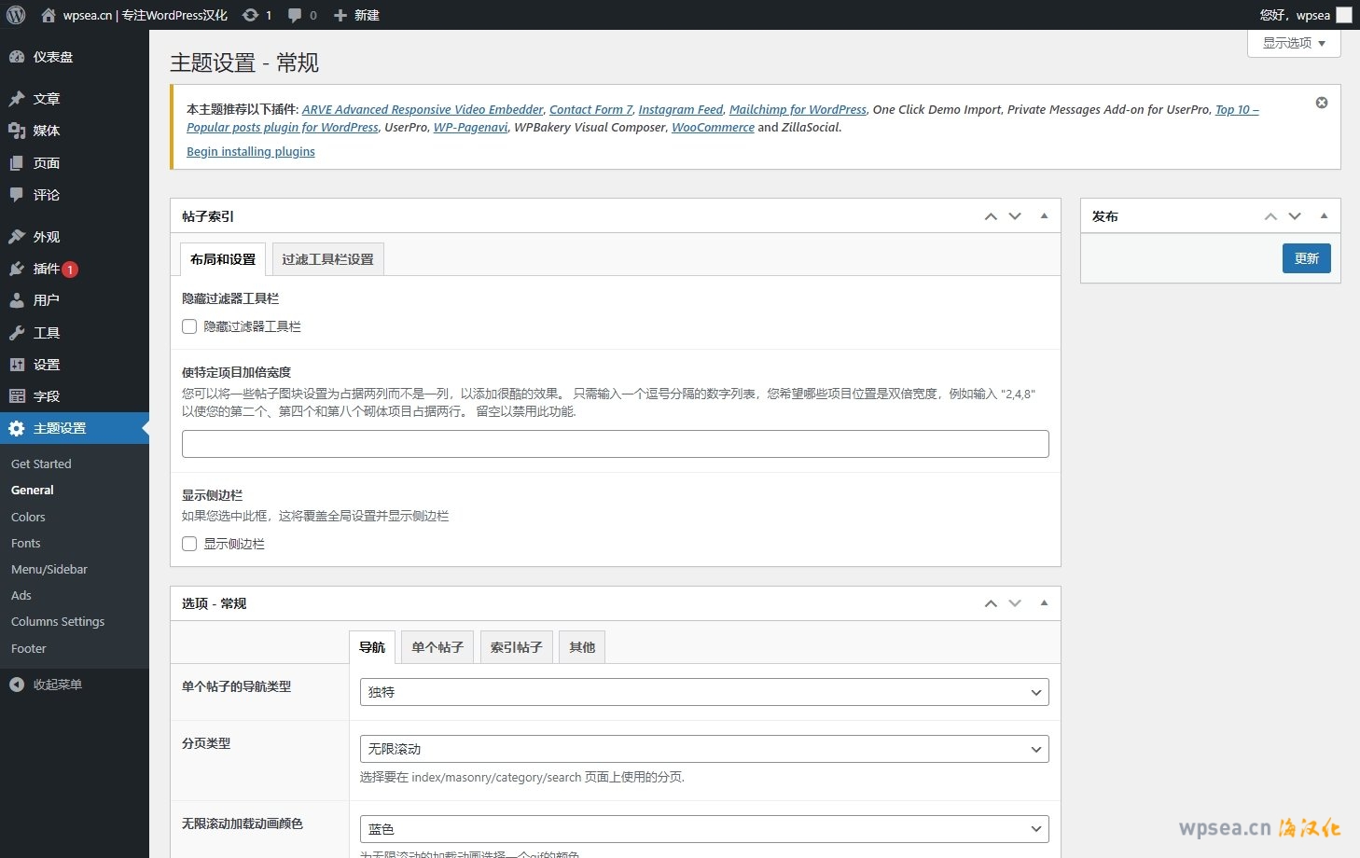1360x858 pixels.
Task: Open the Colors submenu item
Action: 28,517
